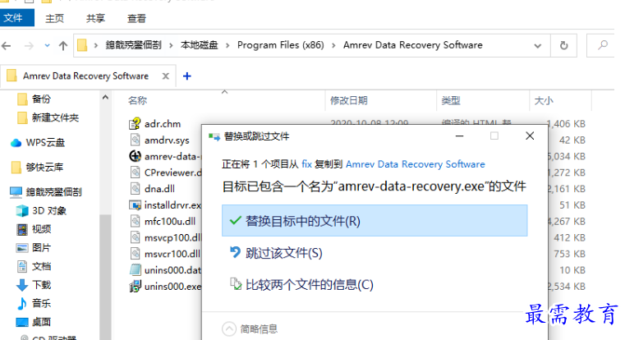Viewport: 625px width, 340px height.
Task: Go forward with the forward arrow
Action: [29, 46]
